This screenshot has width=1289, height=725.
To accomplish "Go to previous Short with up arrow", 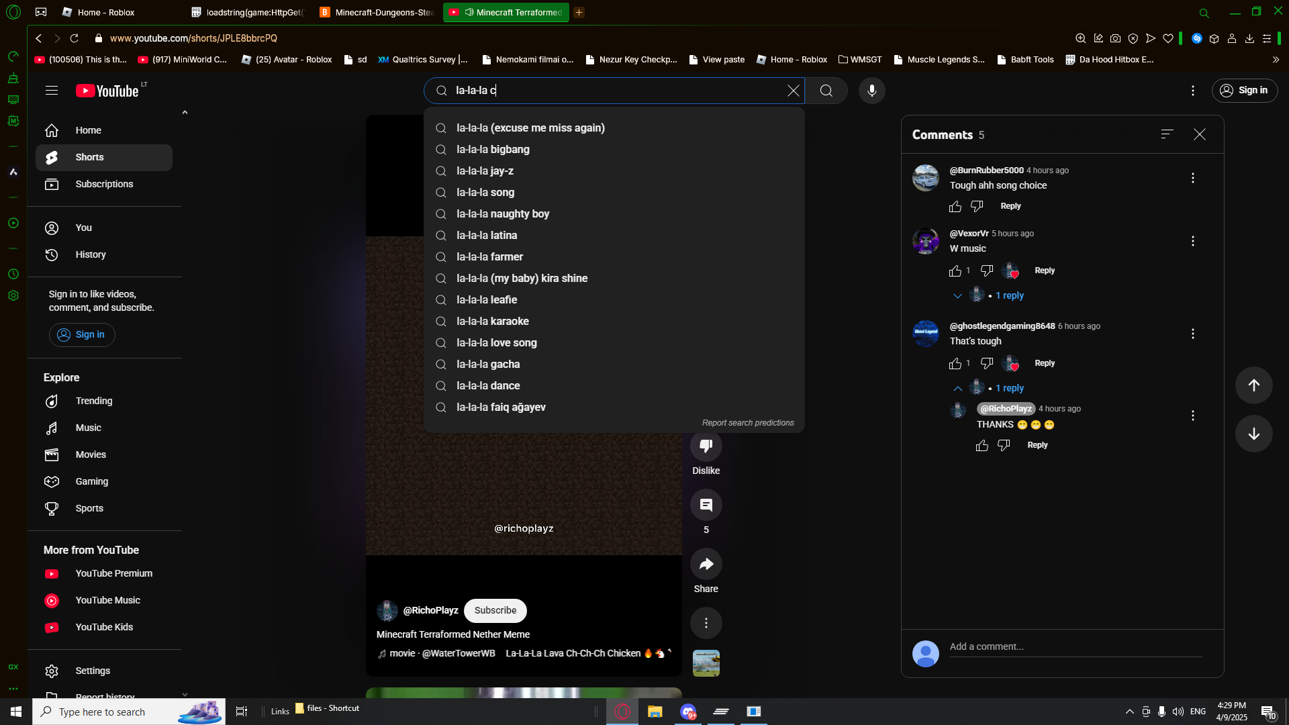I will click(1253, 385).
